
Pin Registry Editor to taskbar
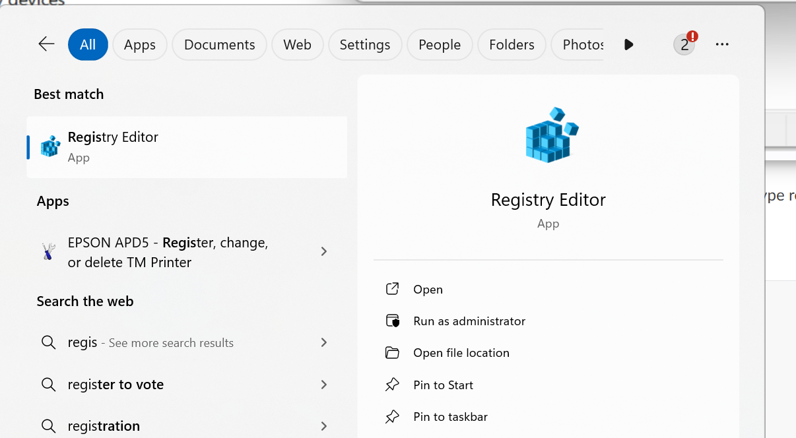click(x=450, y=417)
